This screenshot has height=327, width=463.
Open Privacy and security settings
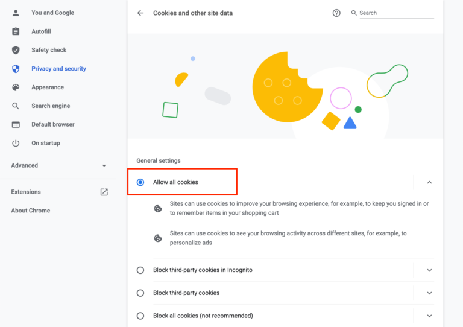point(58,69)
